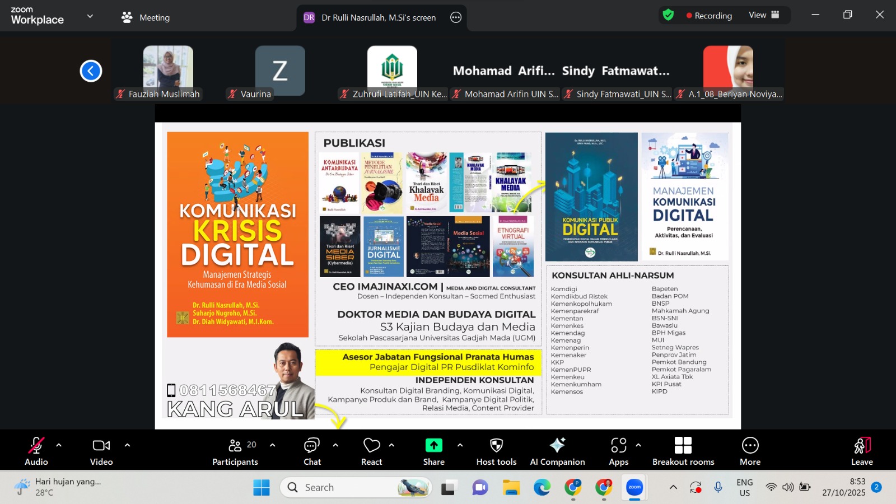896x504 pixels.
Task: Open Host tools shield icon
Action: [x=496, y=451]
